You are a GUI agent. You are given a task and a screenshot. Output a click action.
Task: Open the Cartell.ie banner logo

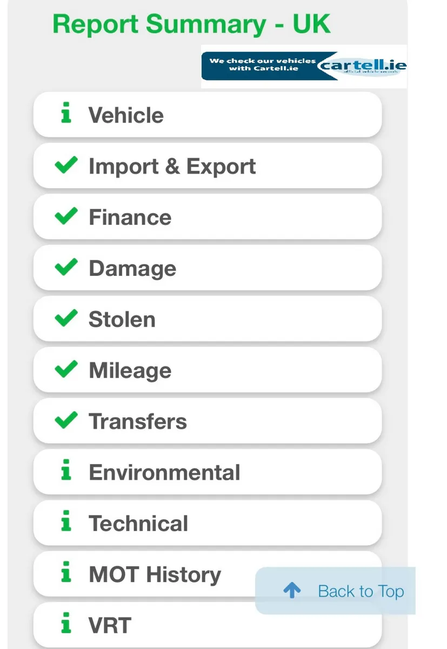click(304, 67)
